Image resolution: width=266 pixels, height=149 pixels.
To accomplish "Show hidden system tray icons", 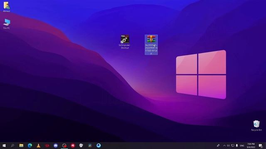I will point(224,145).
